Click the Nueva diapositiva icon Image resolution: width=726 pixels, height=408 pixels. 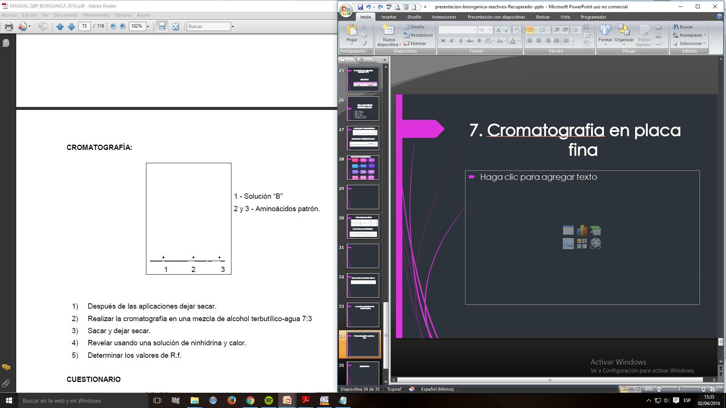(388, 31)
